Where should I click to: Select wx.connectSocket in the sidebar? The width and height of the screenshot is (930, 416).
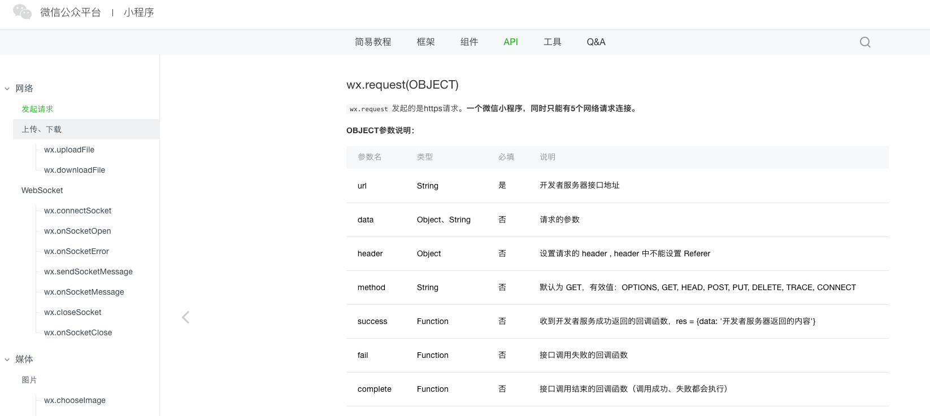point(77,211)
